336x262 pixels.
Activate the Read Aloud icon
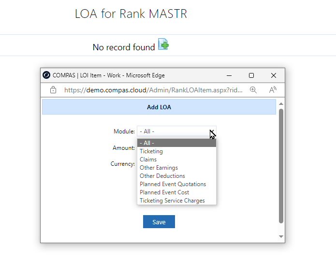coord(273,90)
